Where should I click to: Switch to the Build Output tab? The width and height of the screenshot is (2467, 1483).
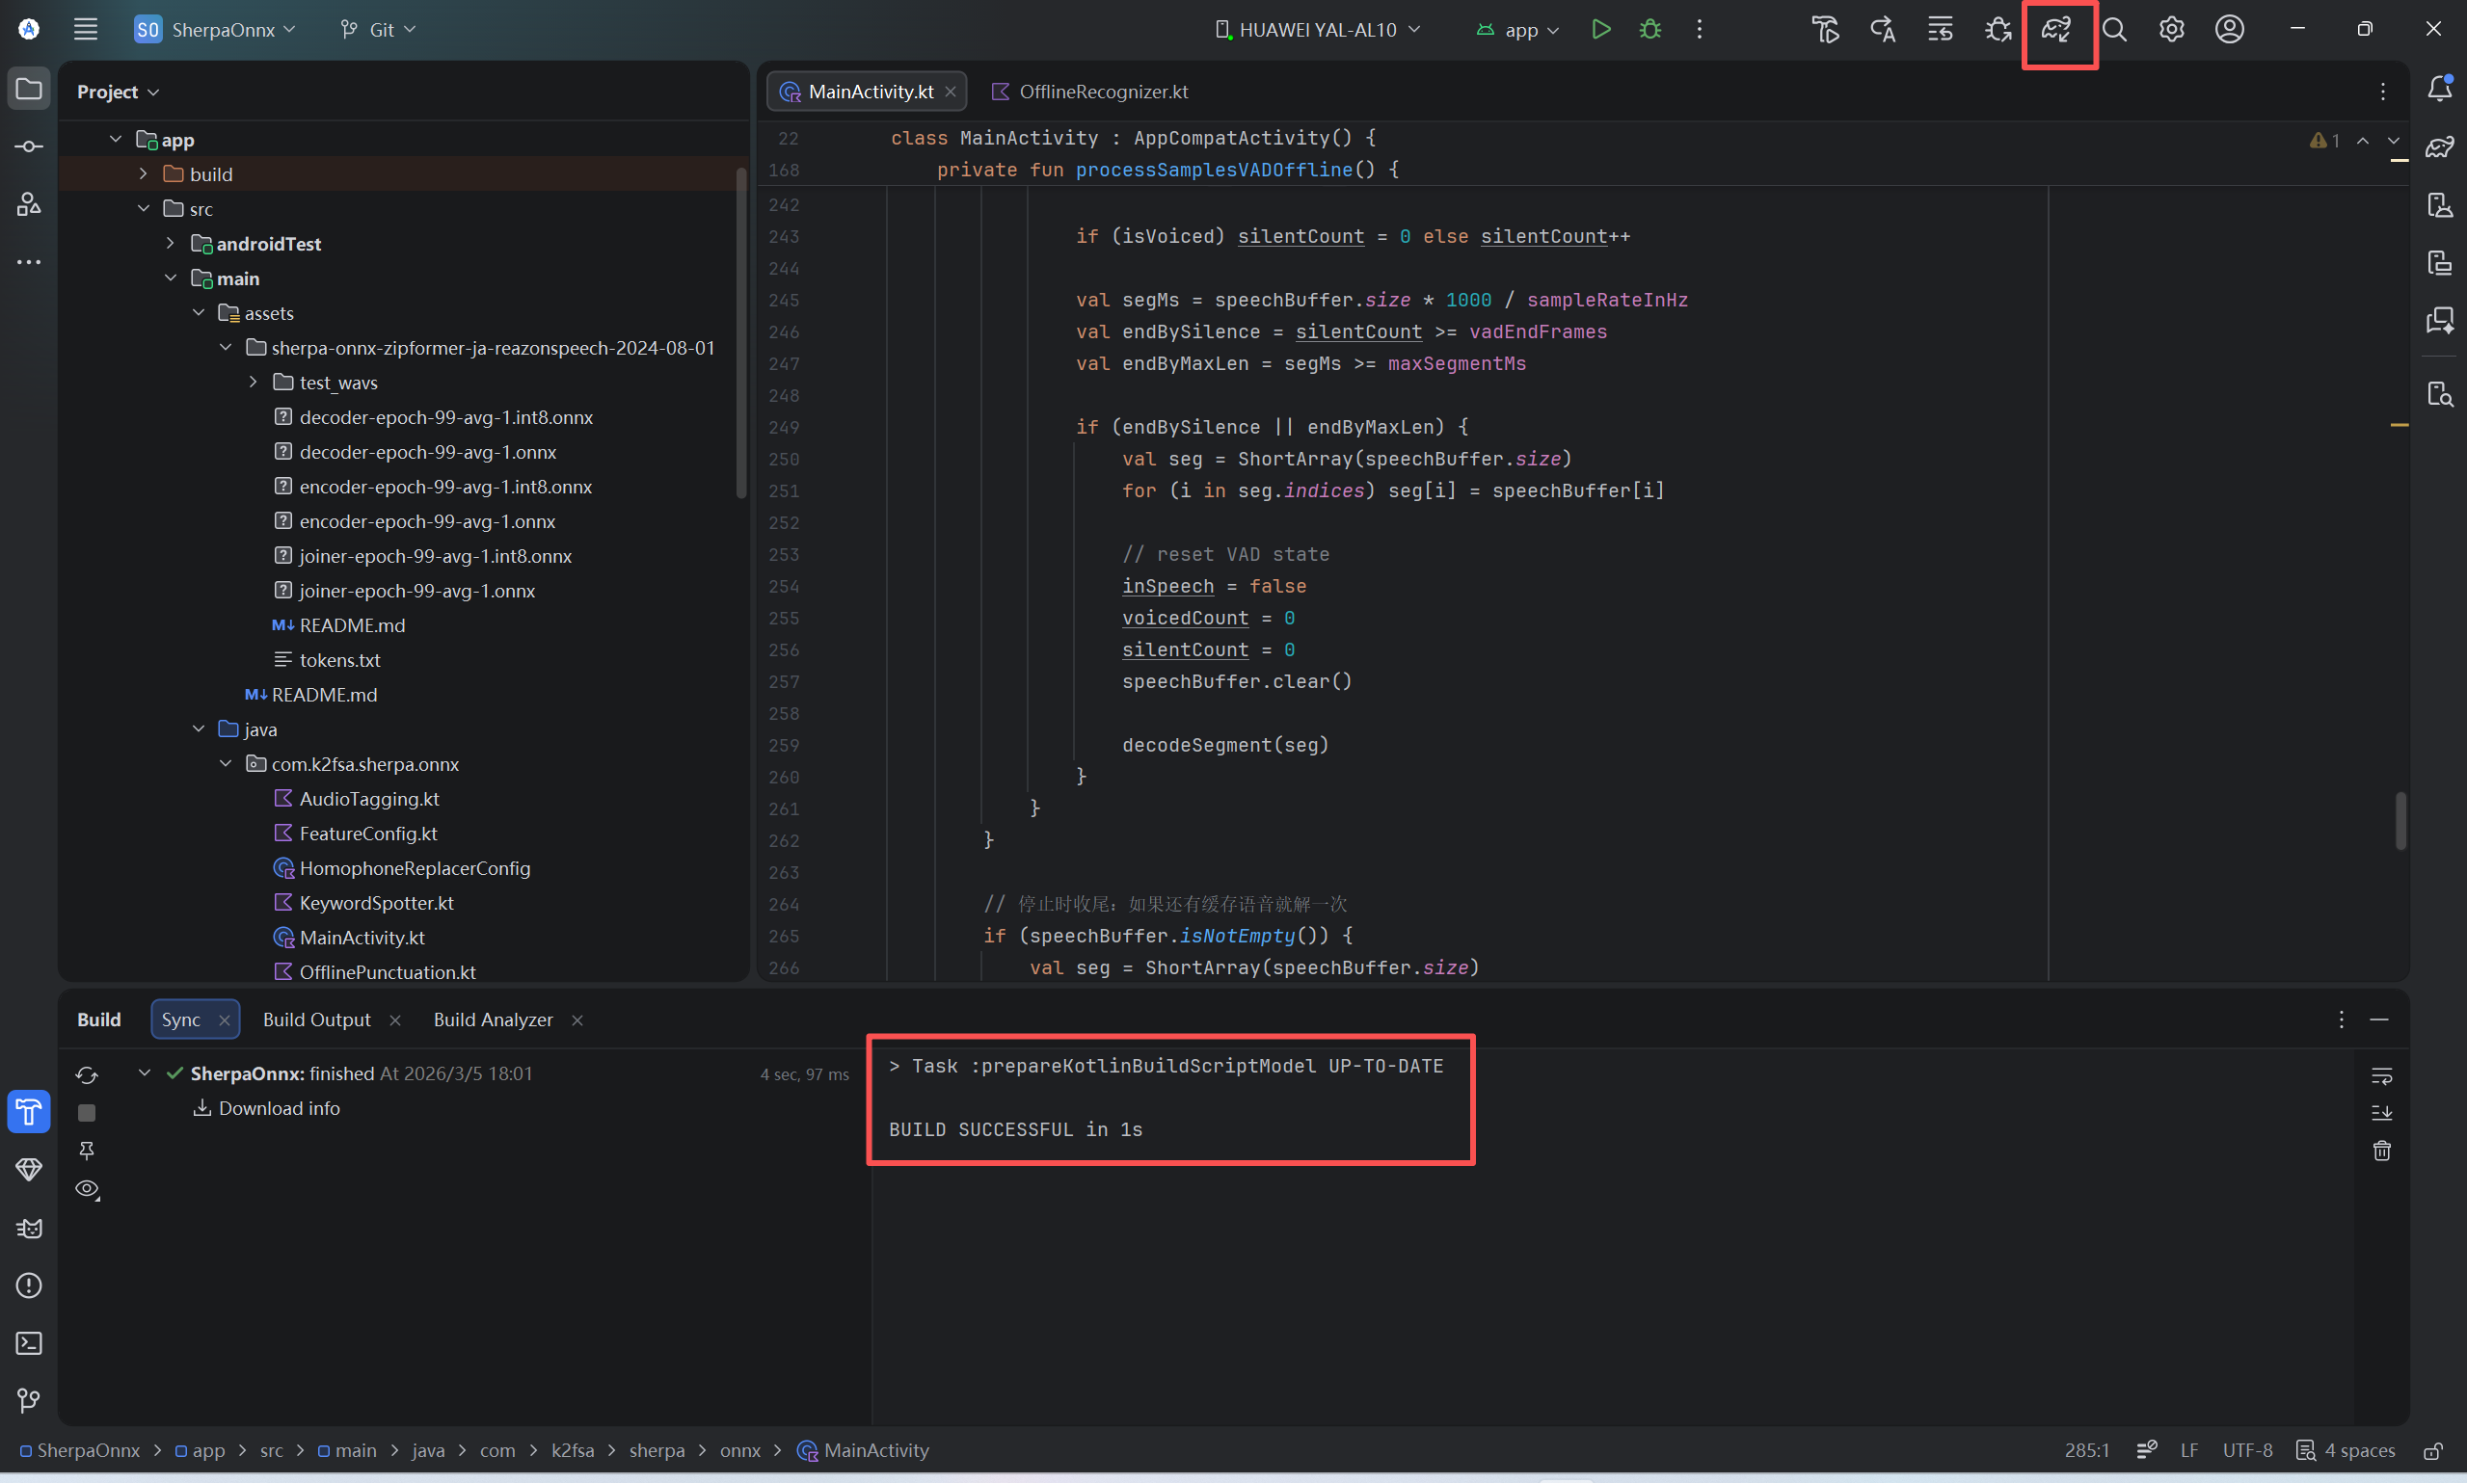coord(317,1020)
